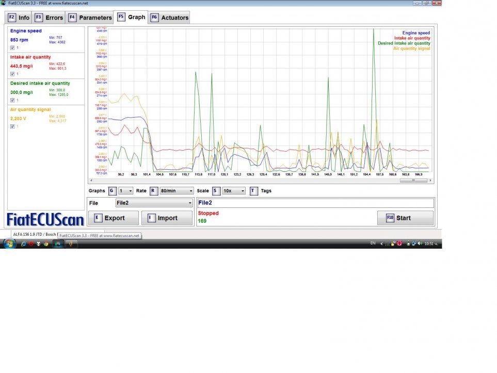The height and width of the screenshot is (373, 497).
Task: Click the G shortcut icon beside Graphs
Action: [x=112, y=191]
